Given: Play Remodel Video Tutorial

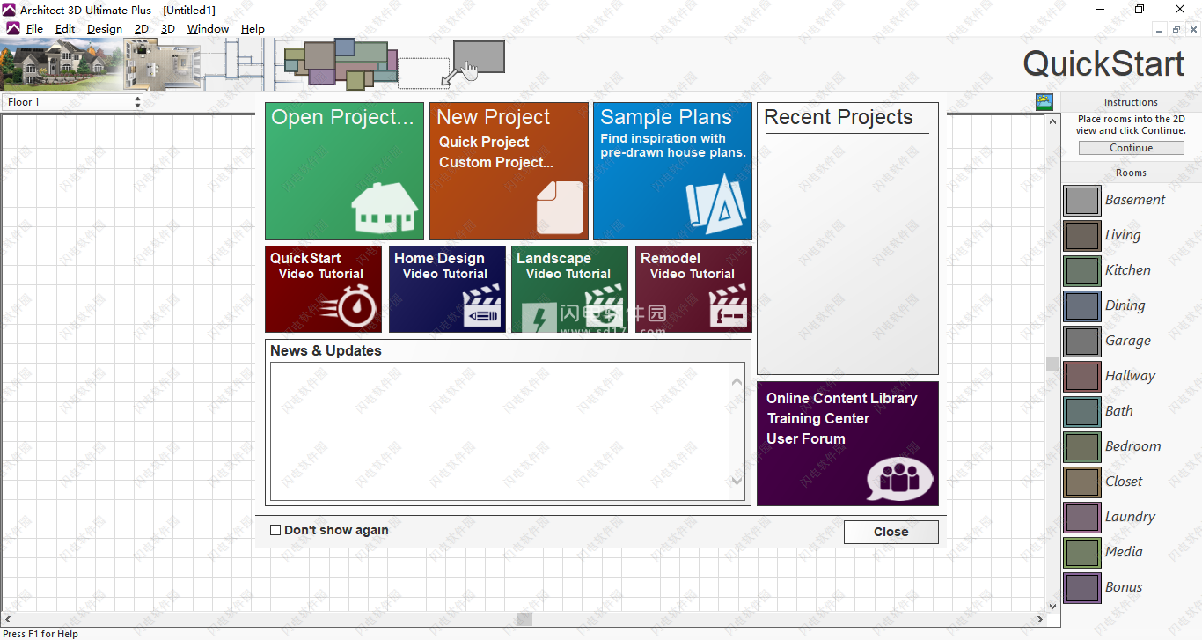Looking at the screenshot, I should click(x=693, y=289).
